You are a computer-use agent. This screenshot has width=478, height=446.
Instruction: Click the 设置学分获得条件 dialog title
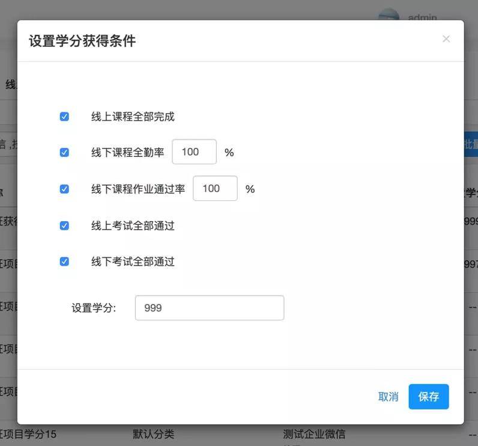82,41
